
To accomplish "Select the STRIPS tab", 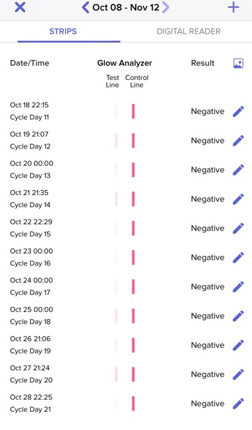I will click(62, 32).
